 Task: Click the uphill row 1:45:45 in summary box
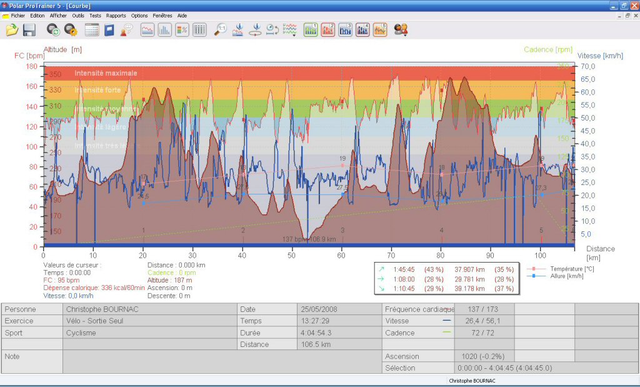pyautogui.click(x=446, y=269)
